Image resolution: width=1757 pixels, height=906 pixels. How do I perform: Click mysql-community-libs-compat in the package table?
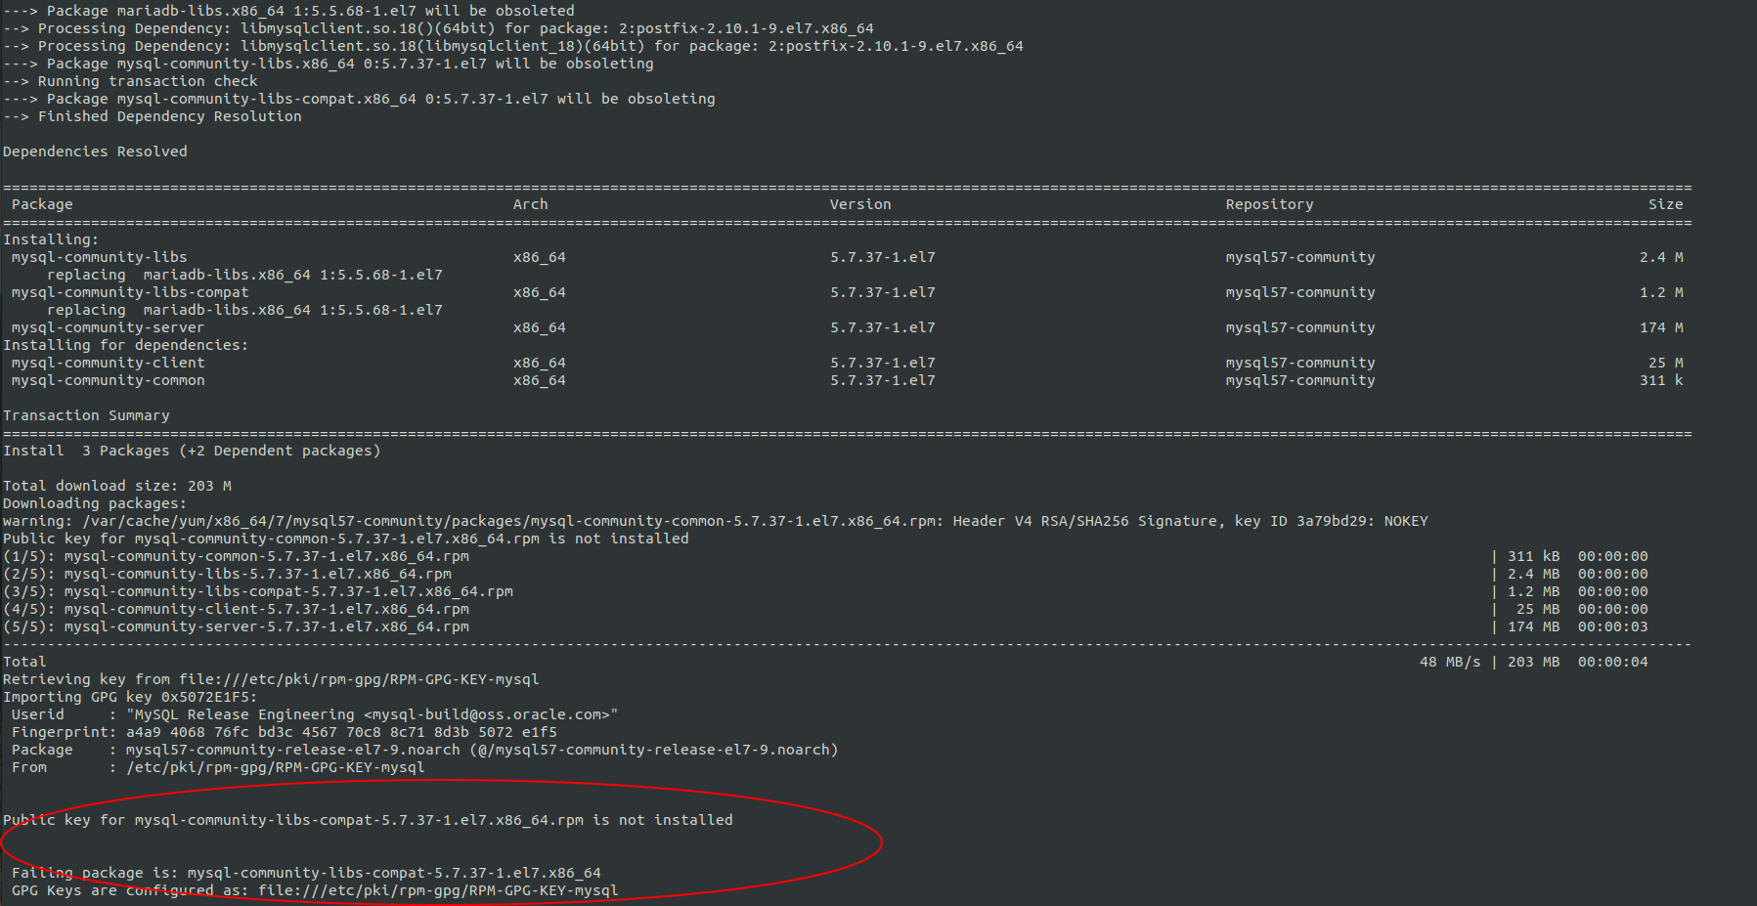(130, 292)
